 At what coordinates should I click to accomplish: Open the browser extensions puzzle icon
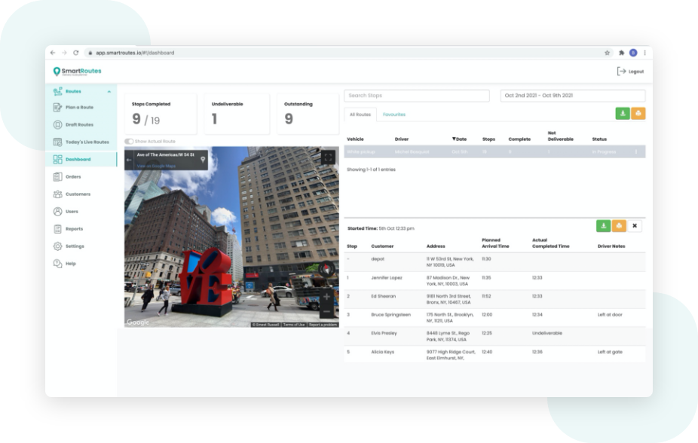click(x=621, y=53)
